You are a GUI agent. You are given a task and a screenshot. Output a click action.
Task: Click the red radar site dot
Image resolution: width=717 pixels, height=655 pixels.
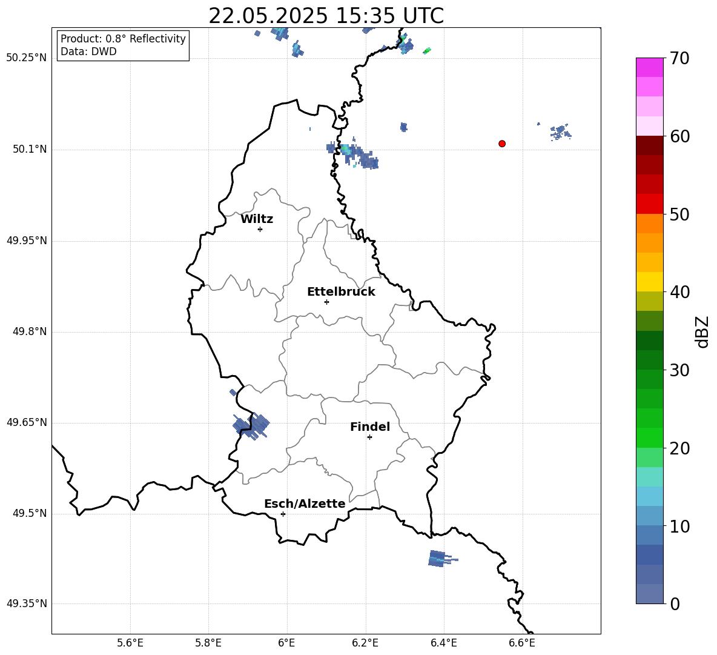point(502,144)
